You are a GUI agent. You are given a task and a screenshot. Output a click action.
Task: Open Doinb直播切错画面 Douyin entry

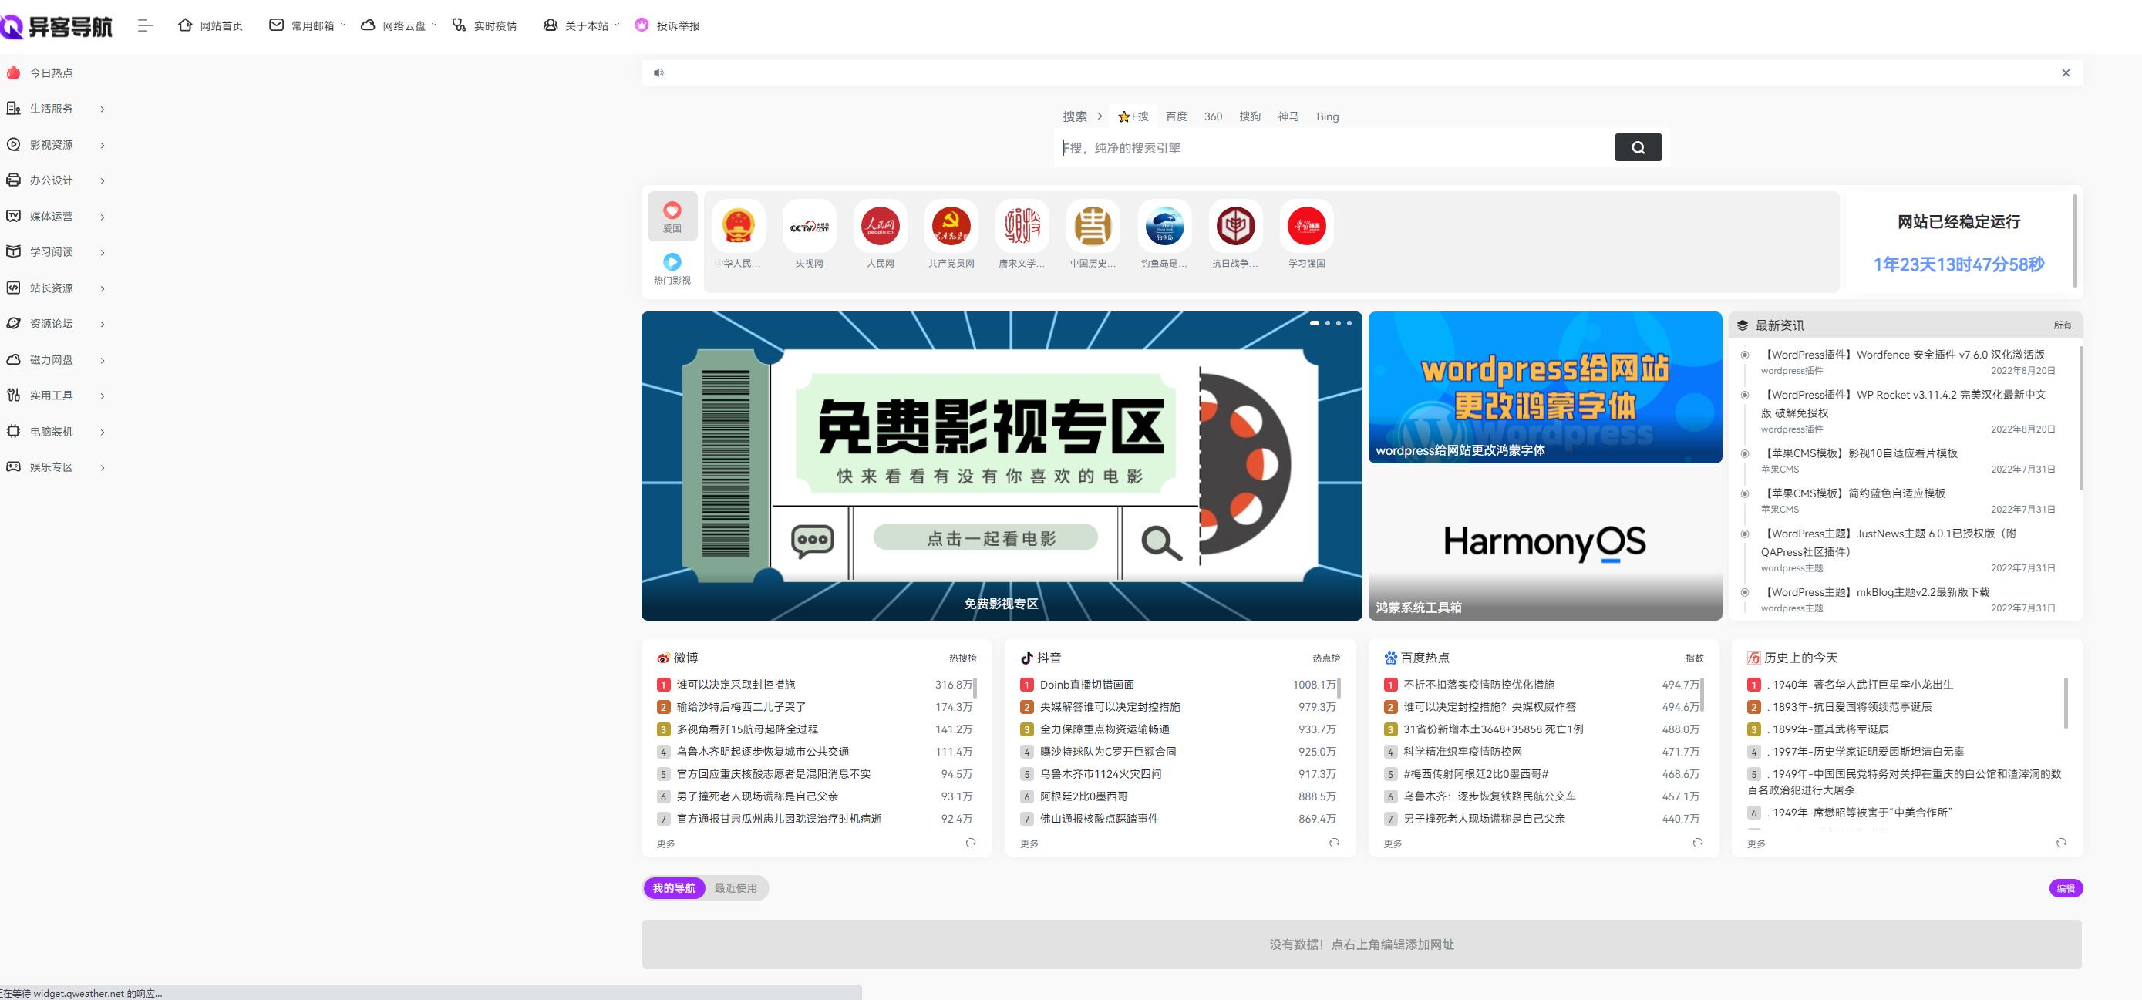[1086, 685]
